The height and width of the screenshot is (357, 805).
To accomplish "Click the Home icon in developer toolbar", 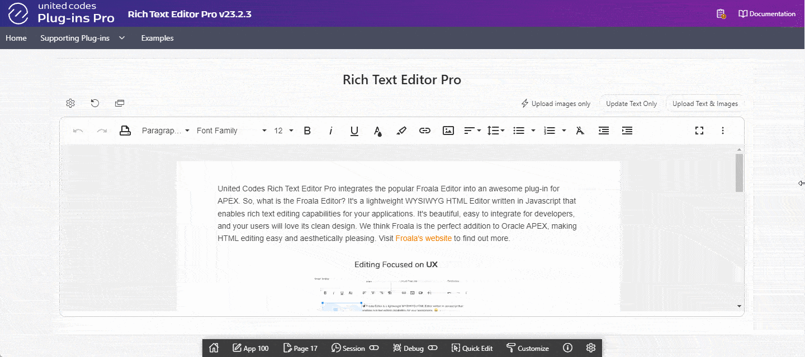I will (x=214, y=348).
